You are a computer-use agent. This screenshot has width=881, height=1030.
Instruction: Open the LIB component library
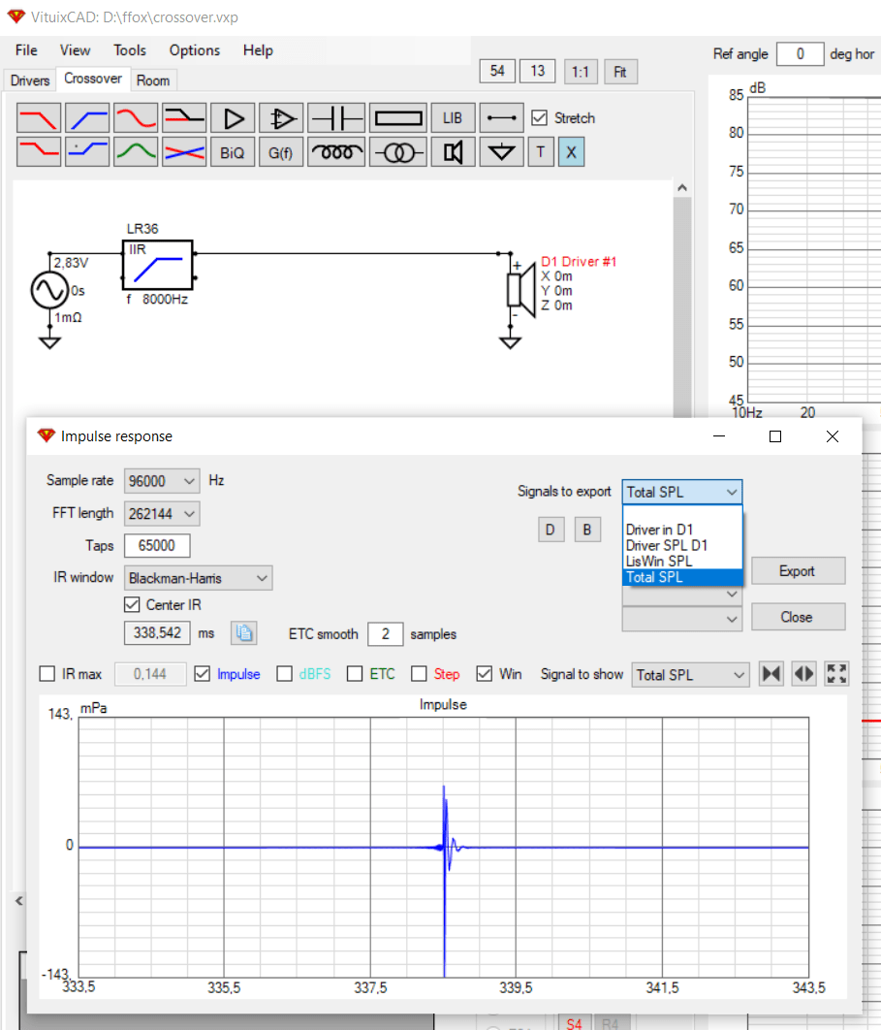453,118
